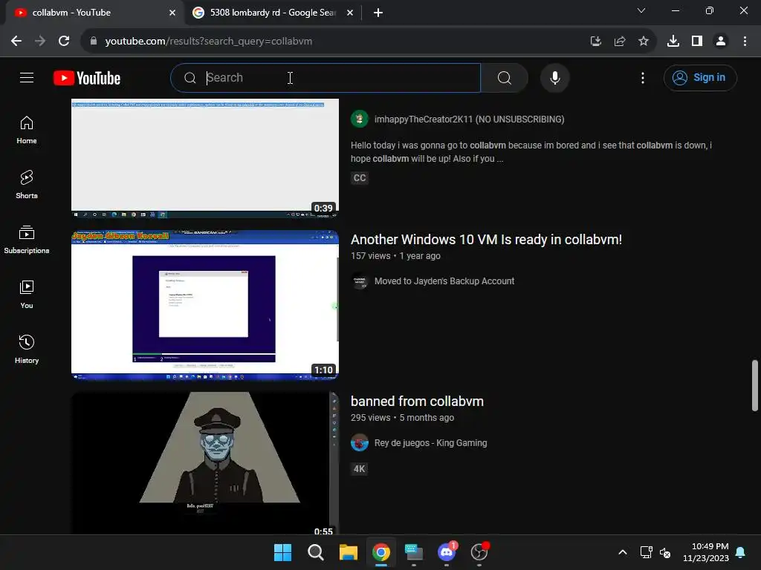Click the Chrome taskbar icon
Screen dimensions: 761x570
pyautogui.click(x=381, y=552)
